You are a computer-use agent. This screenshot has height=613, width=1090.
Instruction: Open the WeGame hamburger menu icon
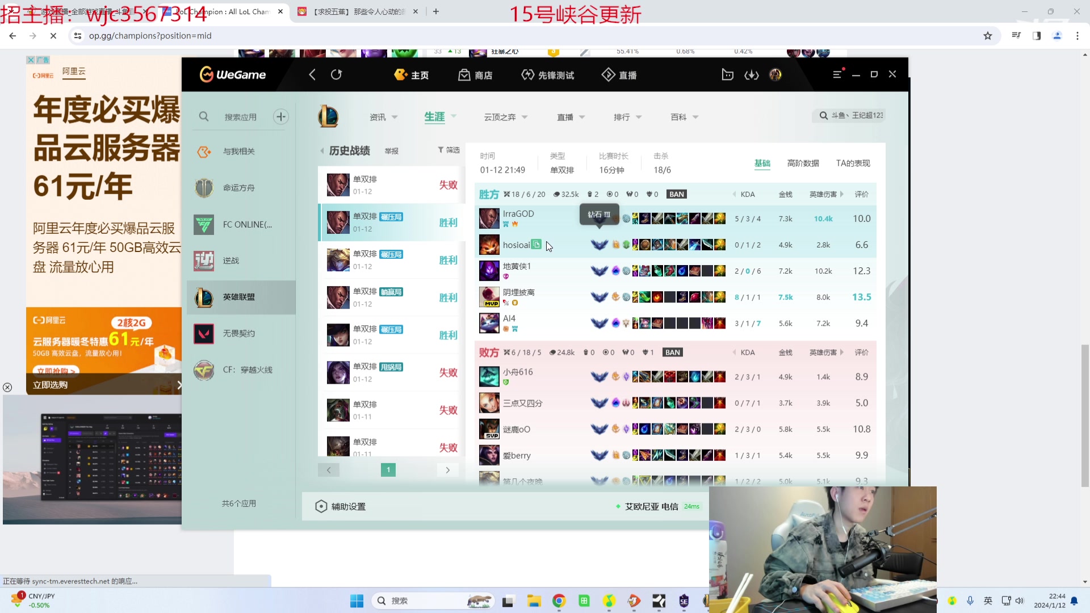click(837, 74)
